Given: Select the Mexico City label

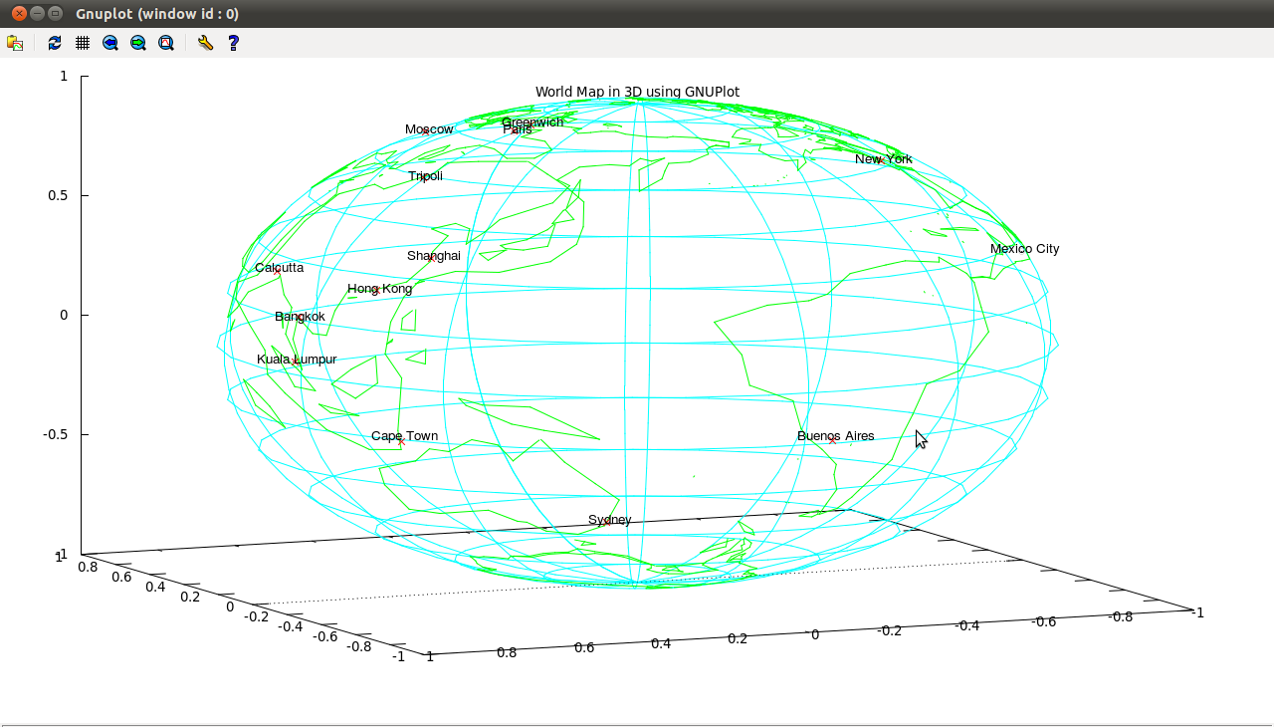Looking at the screenshot, I should tap(1024, 248).
